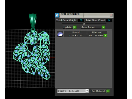Screen dimensions: 132x99
Task: Click the 1.30 X 1.30 size cell
Action: pos(75,35)
